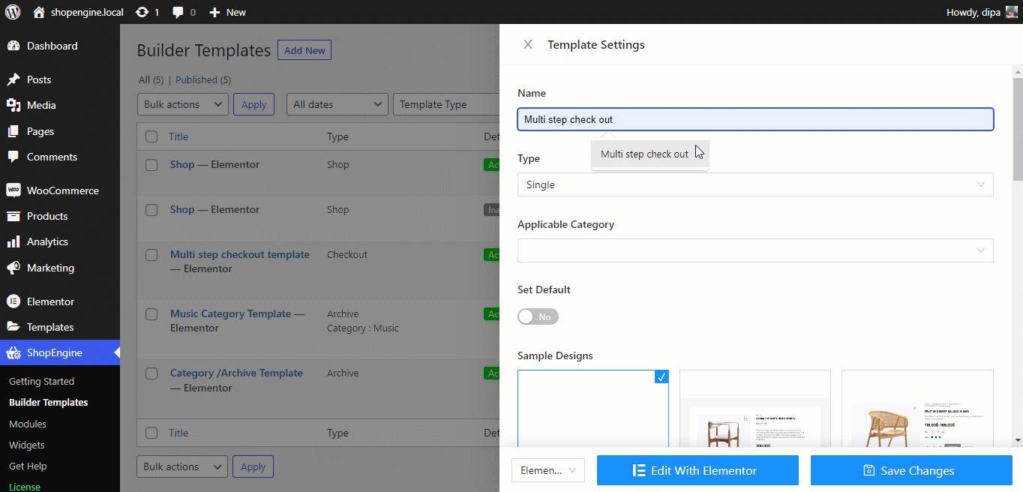Image resolution: width=1023 pixels, height=492 pixels.
Task: Select the wicker chair sample design thumbnail
Action: click(917, 408)
